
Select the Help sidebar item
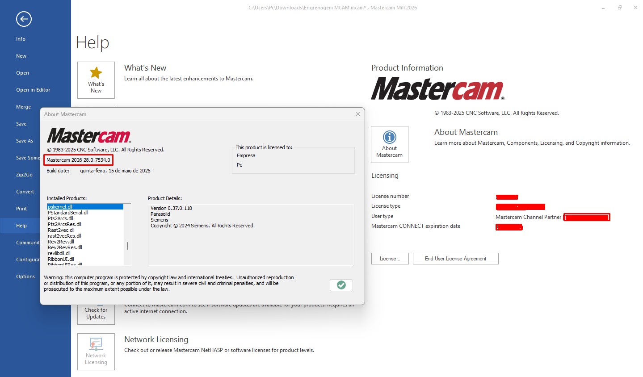pos(21,226)
